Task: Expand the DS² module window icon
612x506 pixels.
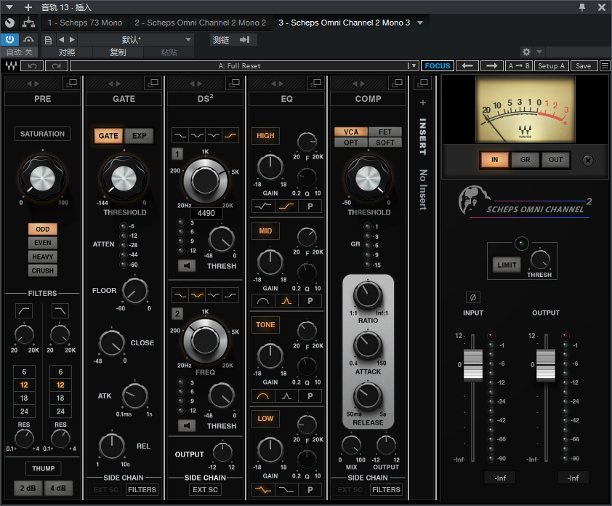Action: 235,83
